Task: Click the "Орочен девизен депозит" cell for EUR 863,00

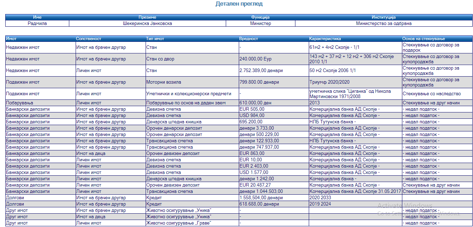Action: (x=192, y=154)
